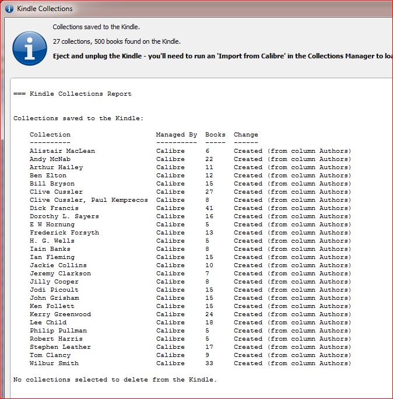The height and width of the screenshot is (399, 393).
Task: Click the 'Lee Child' collection name
Action: 48,322
